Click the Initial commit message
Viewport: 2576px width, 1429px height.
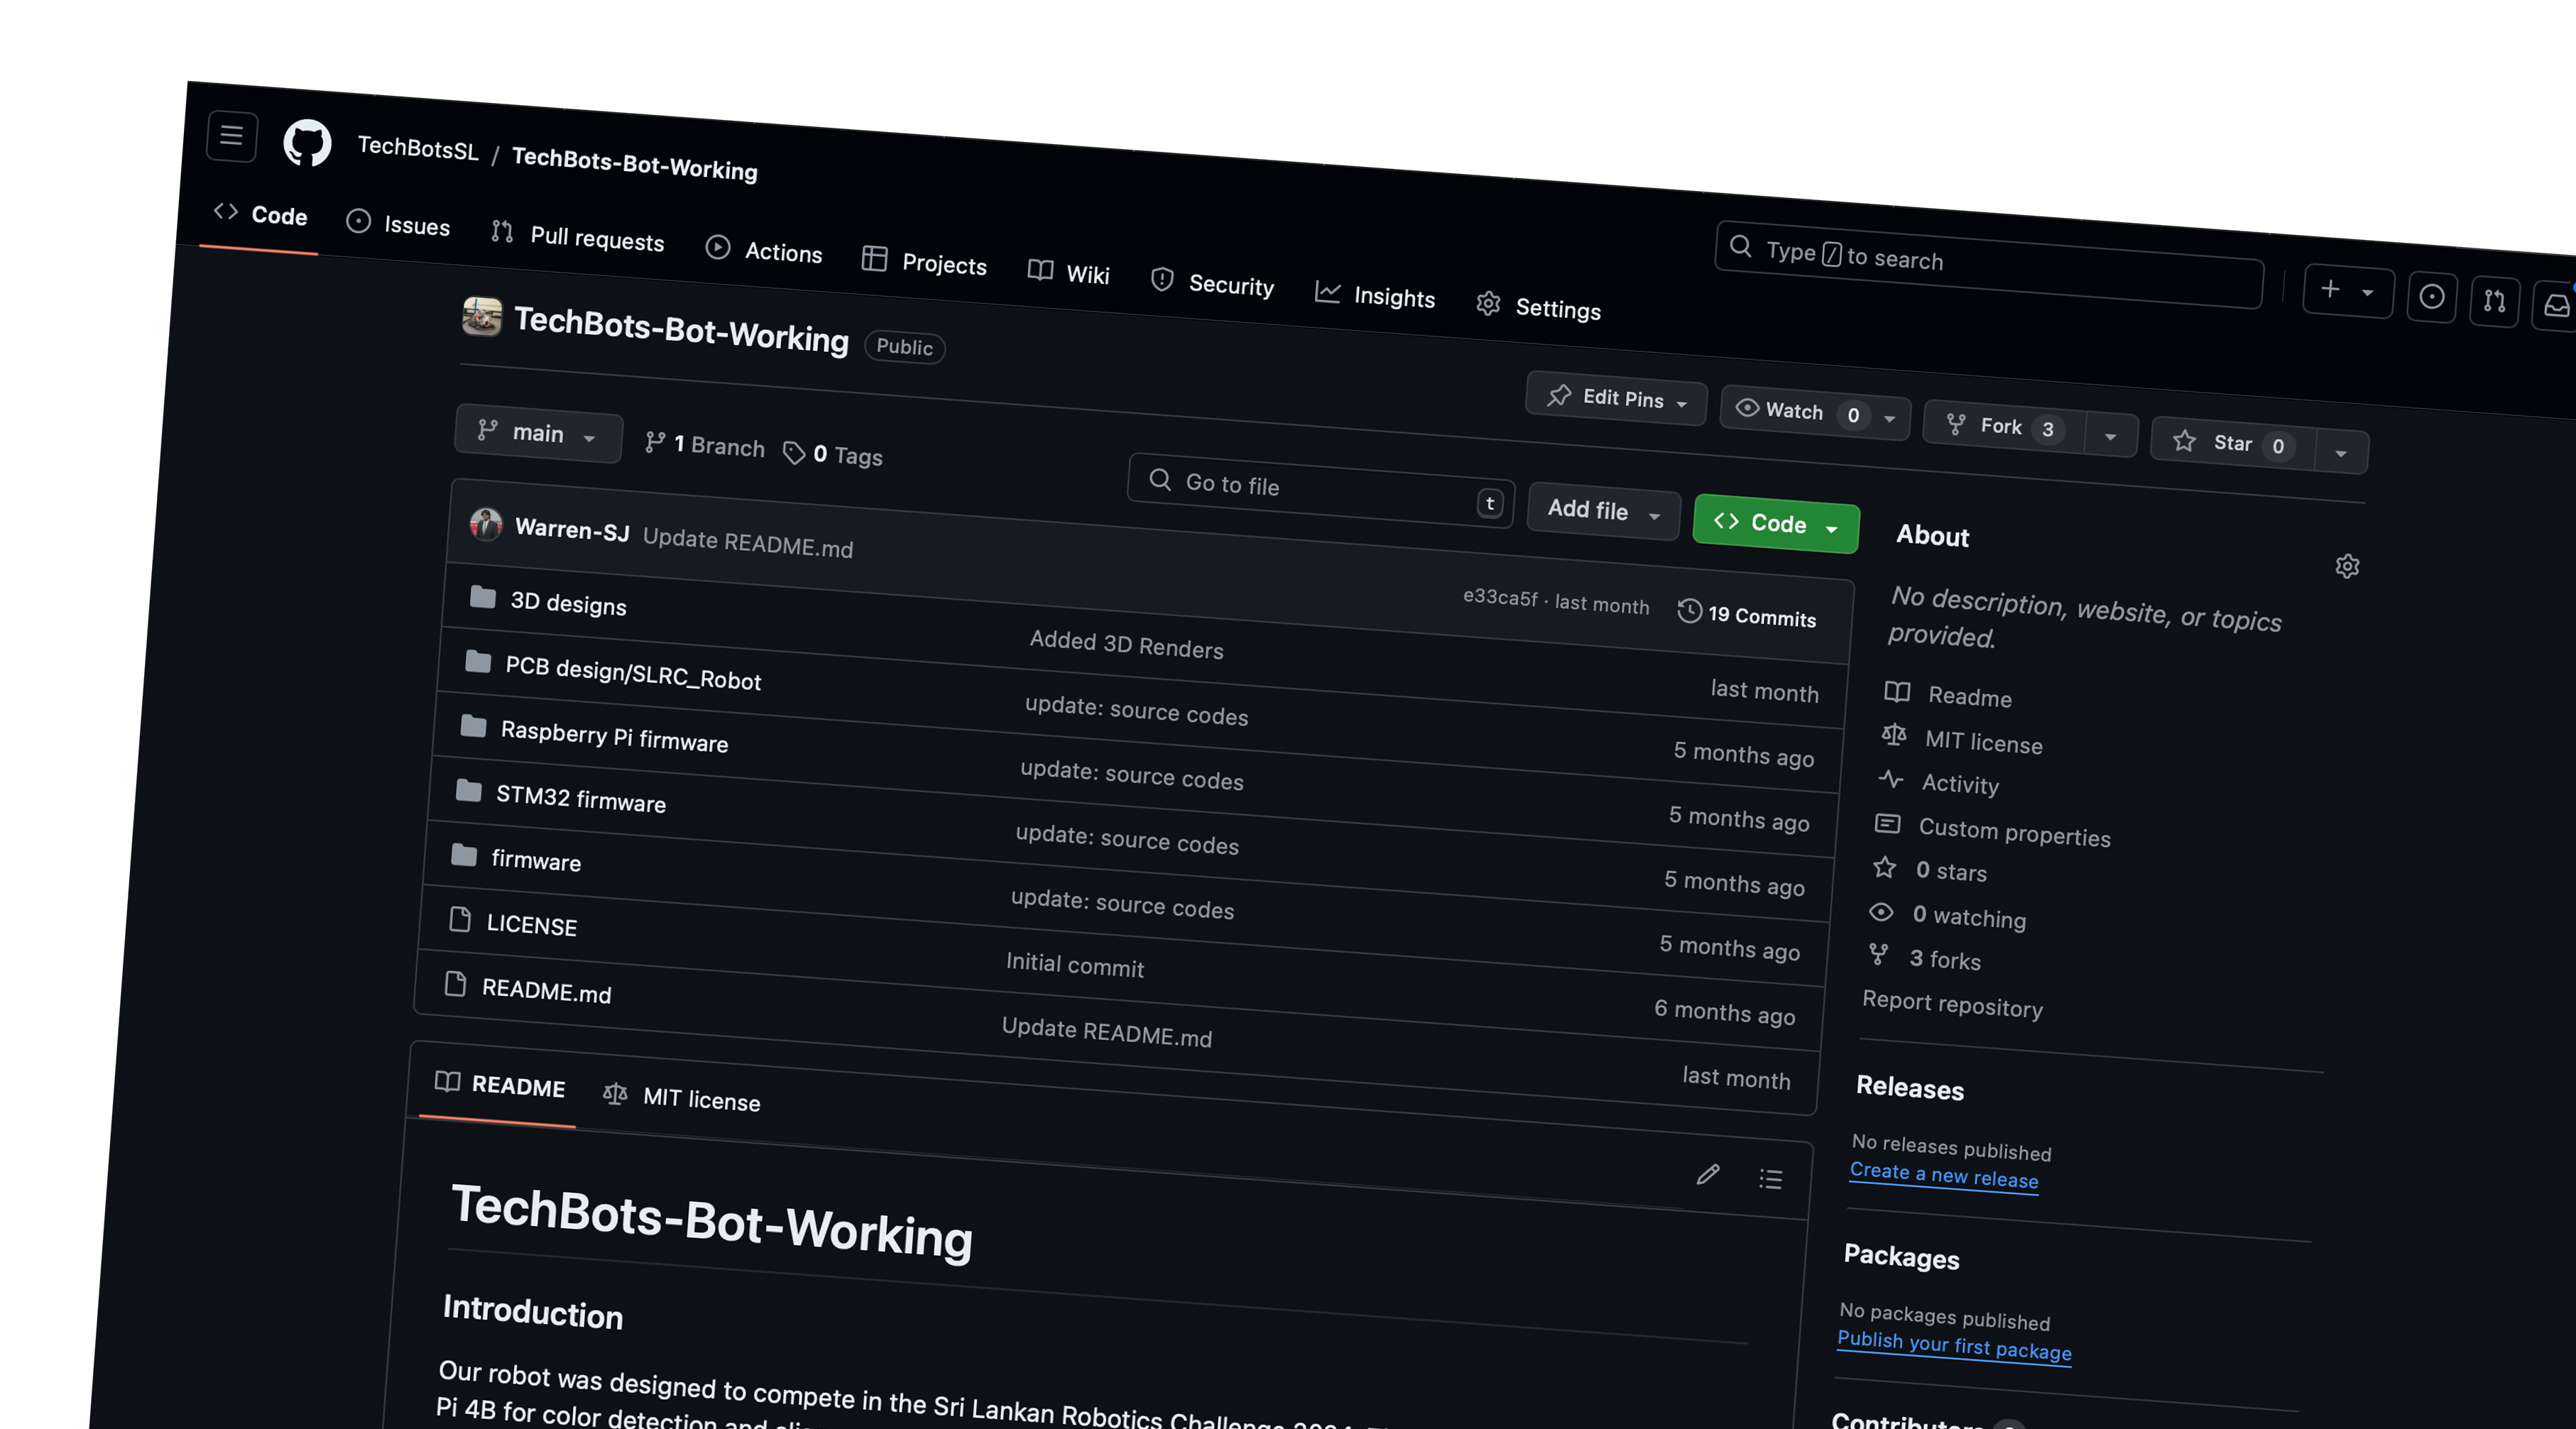tap(1075, 964)
